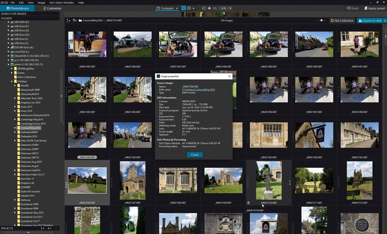Set zoom to 1:1
Image resolution: width=387 pixels, height=234 pixels.
tap(215, 8)
